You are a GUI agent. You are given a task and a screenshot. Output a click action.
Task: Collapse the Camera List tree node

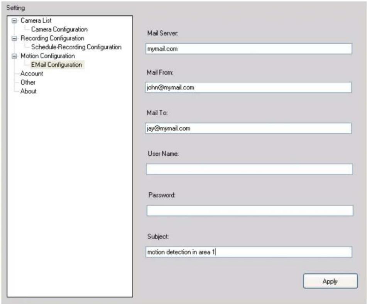point(14,21)
